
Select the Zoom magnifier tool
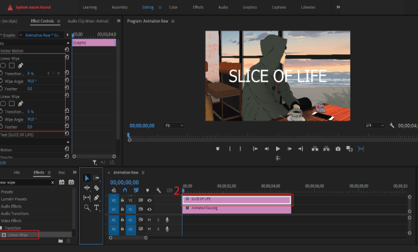(87, 208)
